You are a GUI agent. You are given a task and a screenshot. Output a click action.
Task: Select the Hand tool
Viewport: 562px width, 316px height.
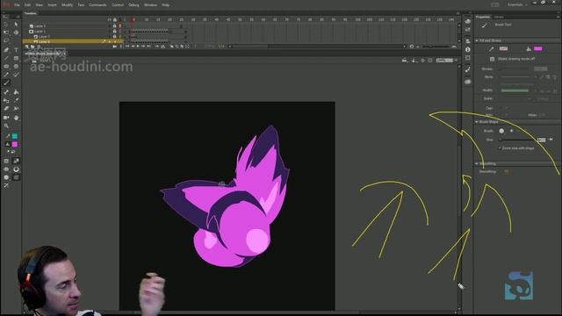pos(16,118)
